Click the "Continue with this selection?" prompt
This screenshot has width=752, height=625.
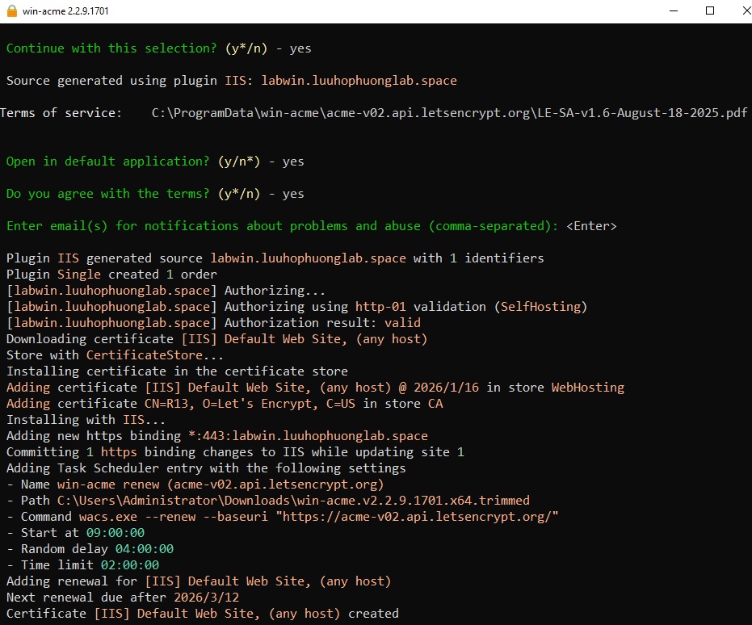[x=108, y=48]
